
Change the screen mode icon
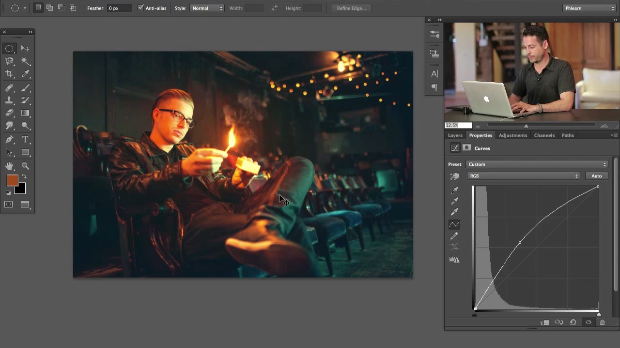pyautogui.click(x=25, y=205)
